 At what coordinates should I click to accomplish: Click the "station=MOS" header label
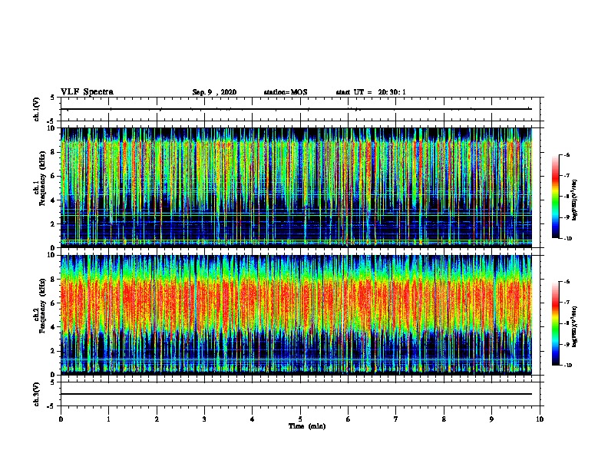pos(286,92)
